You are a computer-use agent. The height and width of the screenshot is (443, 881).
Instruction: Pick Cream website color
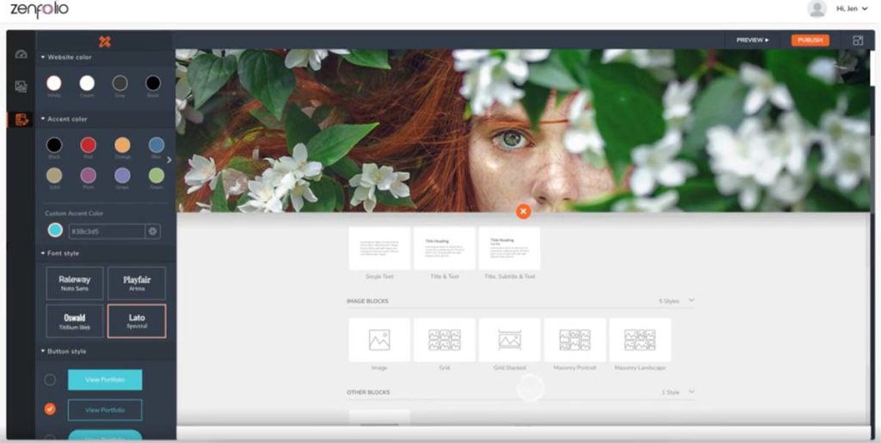[x=87, y=83]
